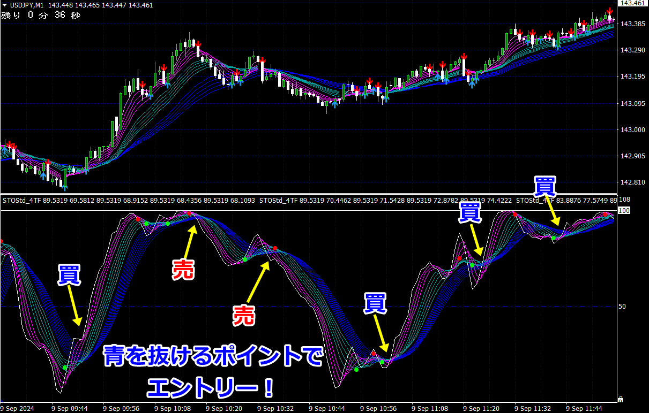Click the 50 level label on the oscillator scale

click(623, 307)
